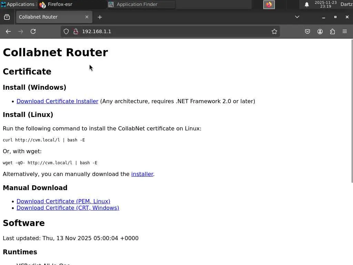
Task: Open the Applications menu in the panel
Action: [19, 4]
